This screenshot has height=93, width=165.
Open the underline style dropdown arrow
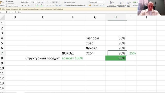click(30, 5)
